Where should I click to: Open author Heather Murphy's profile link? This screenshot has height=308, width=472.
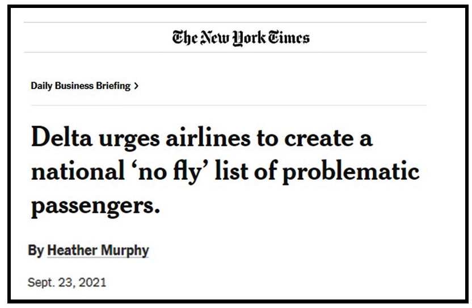point(98,250)
